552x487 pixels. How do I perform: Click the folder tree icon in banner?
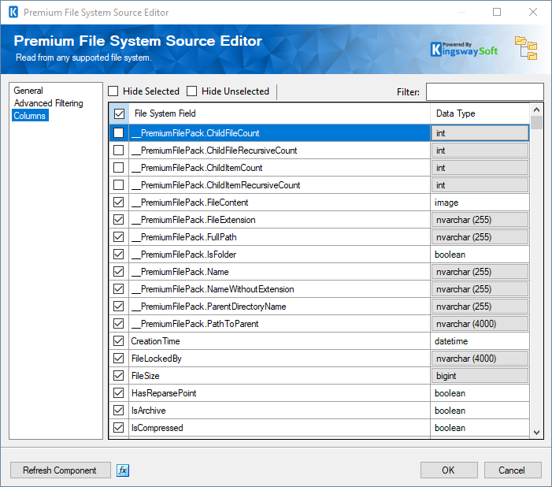[526, 48]
